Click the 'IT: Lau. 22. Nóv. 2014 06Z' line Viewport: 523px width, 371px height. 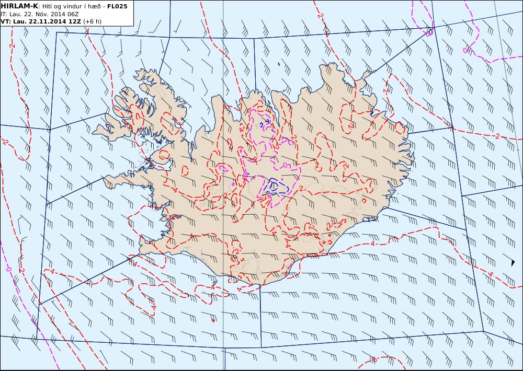tap(39, 14)
